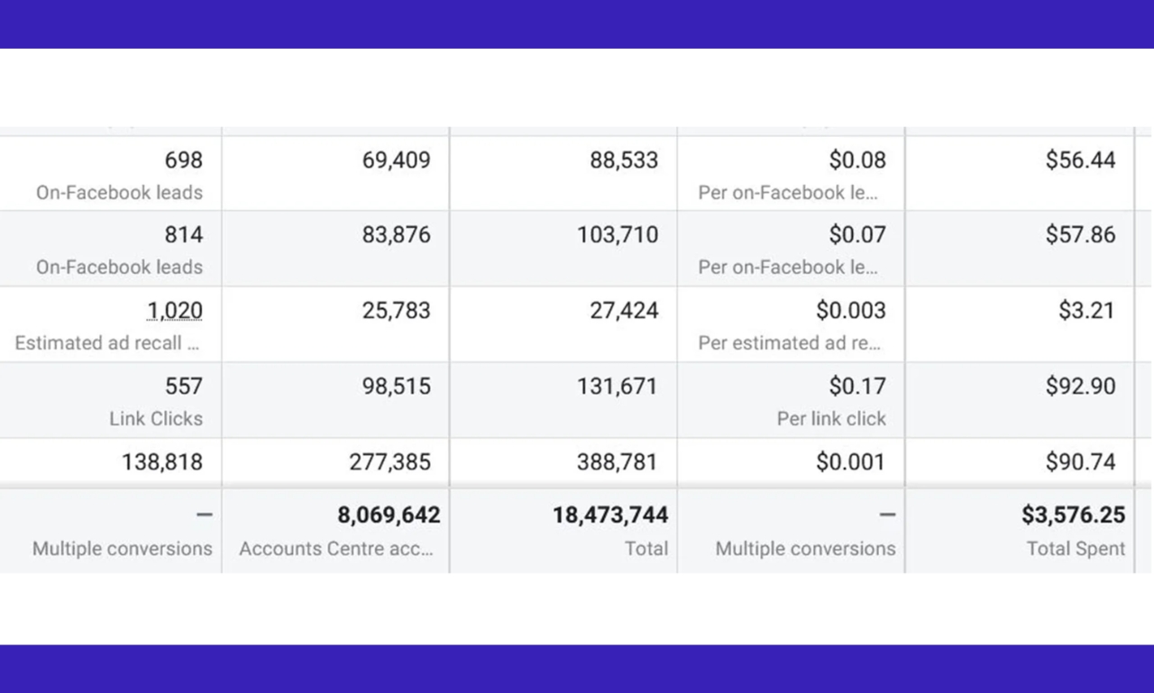This screenshot has width=1154, height=693.
Task: Select the $3,576.25 Total Spent summary
Action: tap(1073, 515)
